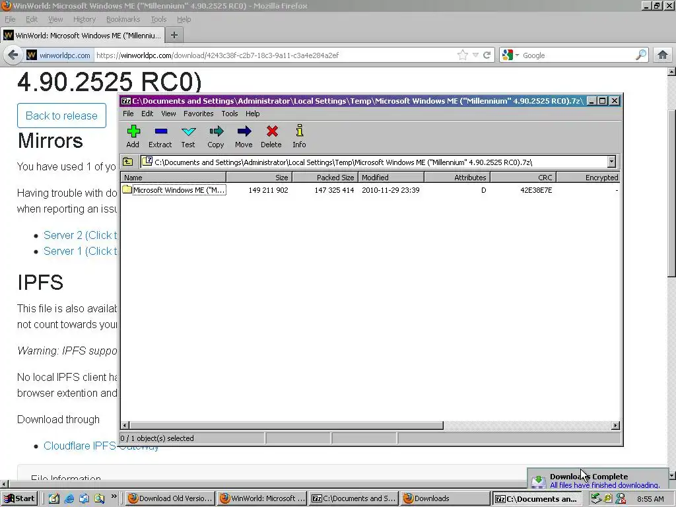Click the winworldpc.com site identity badge
The image size is (676, 507).
59,55
